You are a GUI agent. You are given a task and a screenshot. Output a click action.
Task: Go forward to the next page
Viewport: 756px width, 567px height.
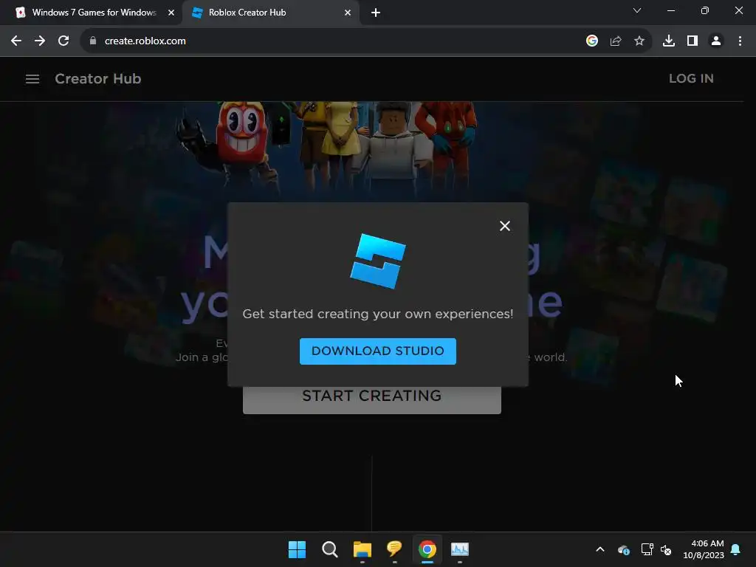point(40,41)
